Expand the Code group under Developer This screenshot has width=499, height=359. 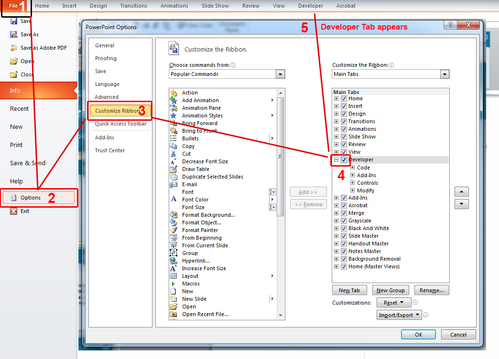352,167
